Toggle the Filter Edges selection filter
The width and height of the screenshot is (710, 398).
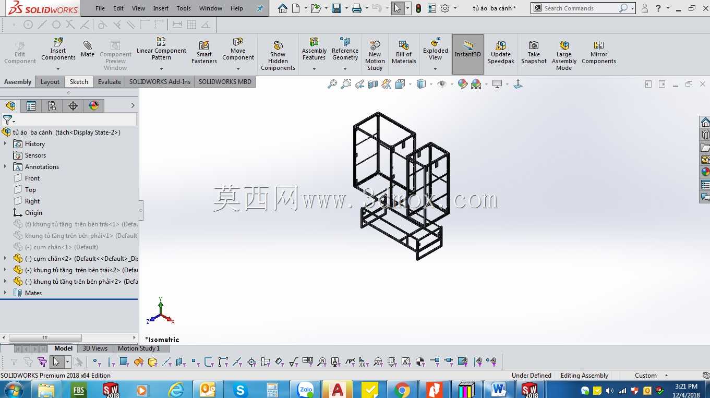click(111, 361)
